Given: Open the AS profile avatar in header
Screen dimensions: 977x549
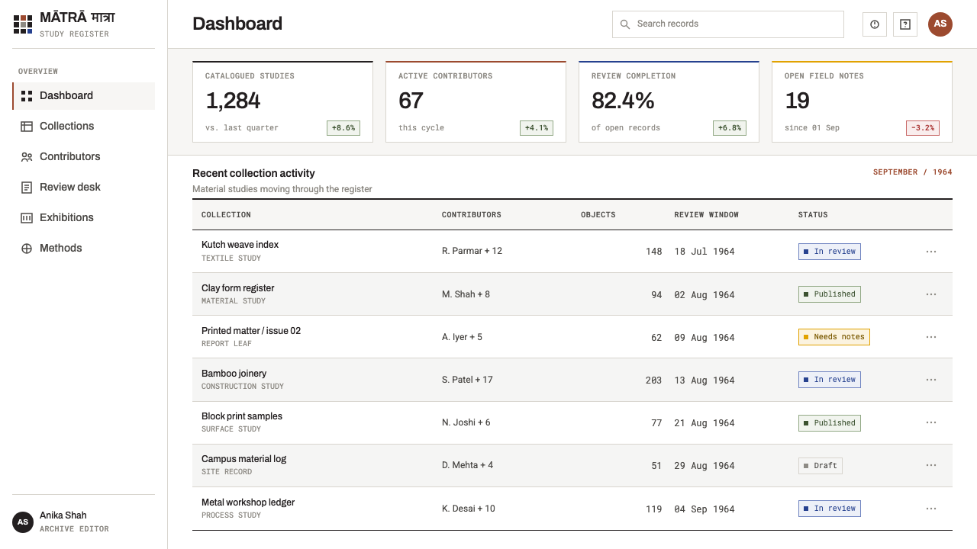Looking at the screenshot, I should tap(940, 24).
